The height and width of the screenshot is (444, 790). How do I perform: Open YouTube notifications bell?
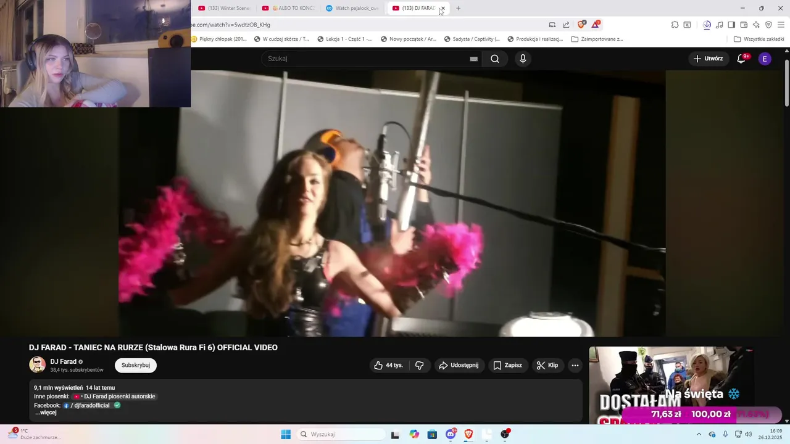point(742,59)
